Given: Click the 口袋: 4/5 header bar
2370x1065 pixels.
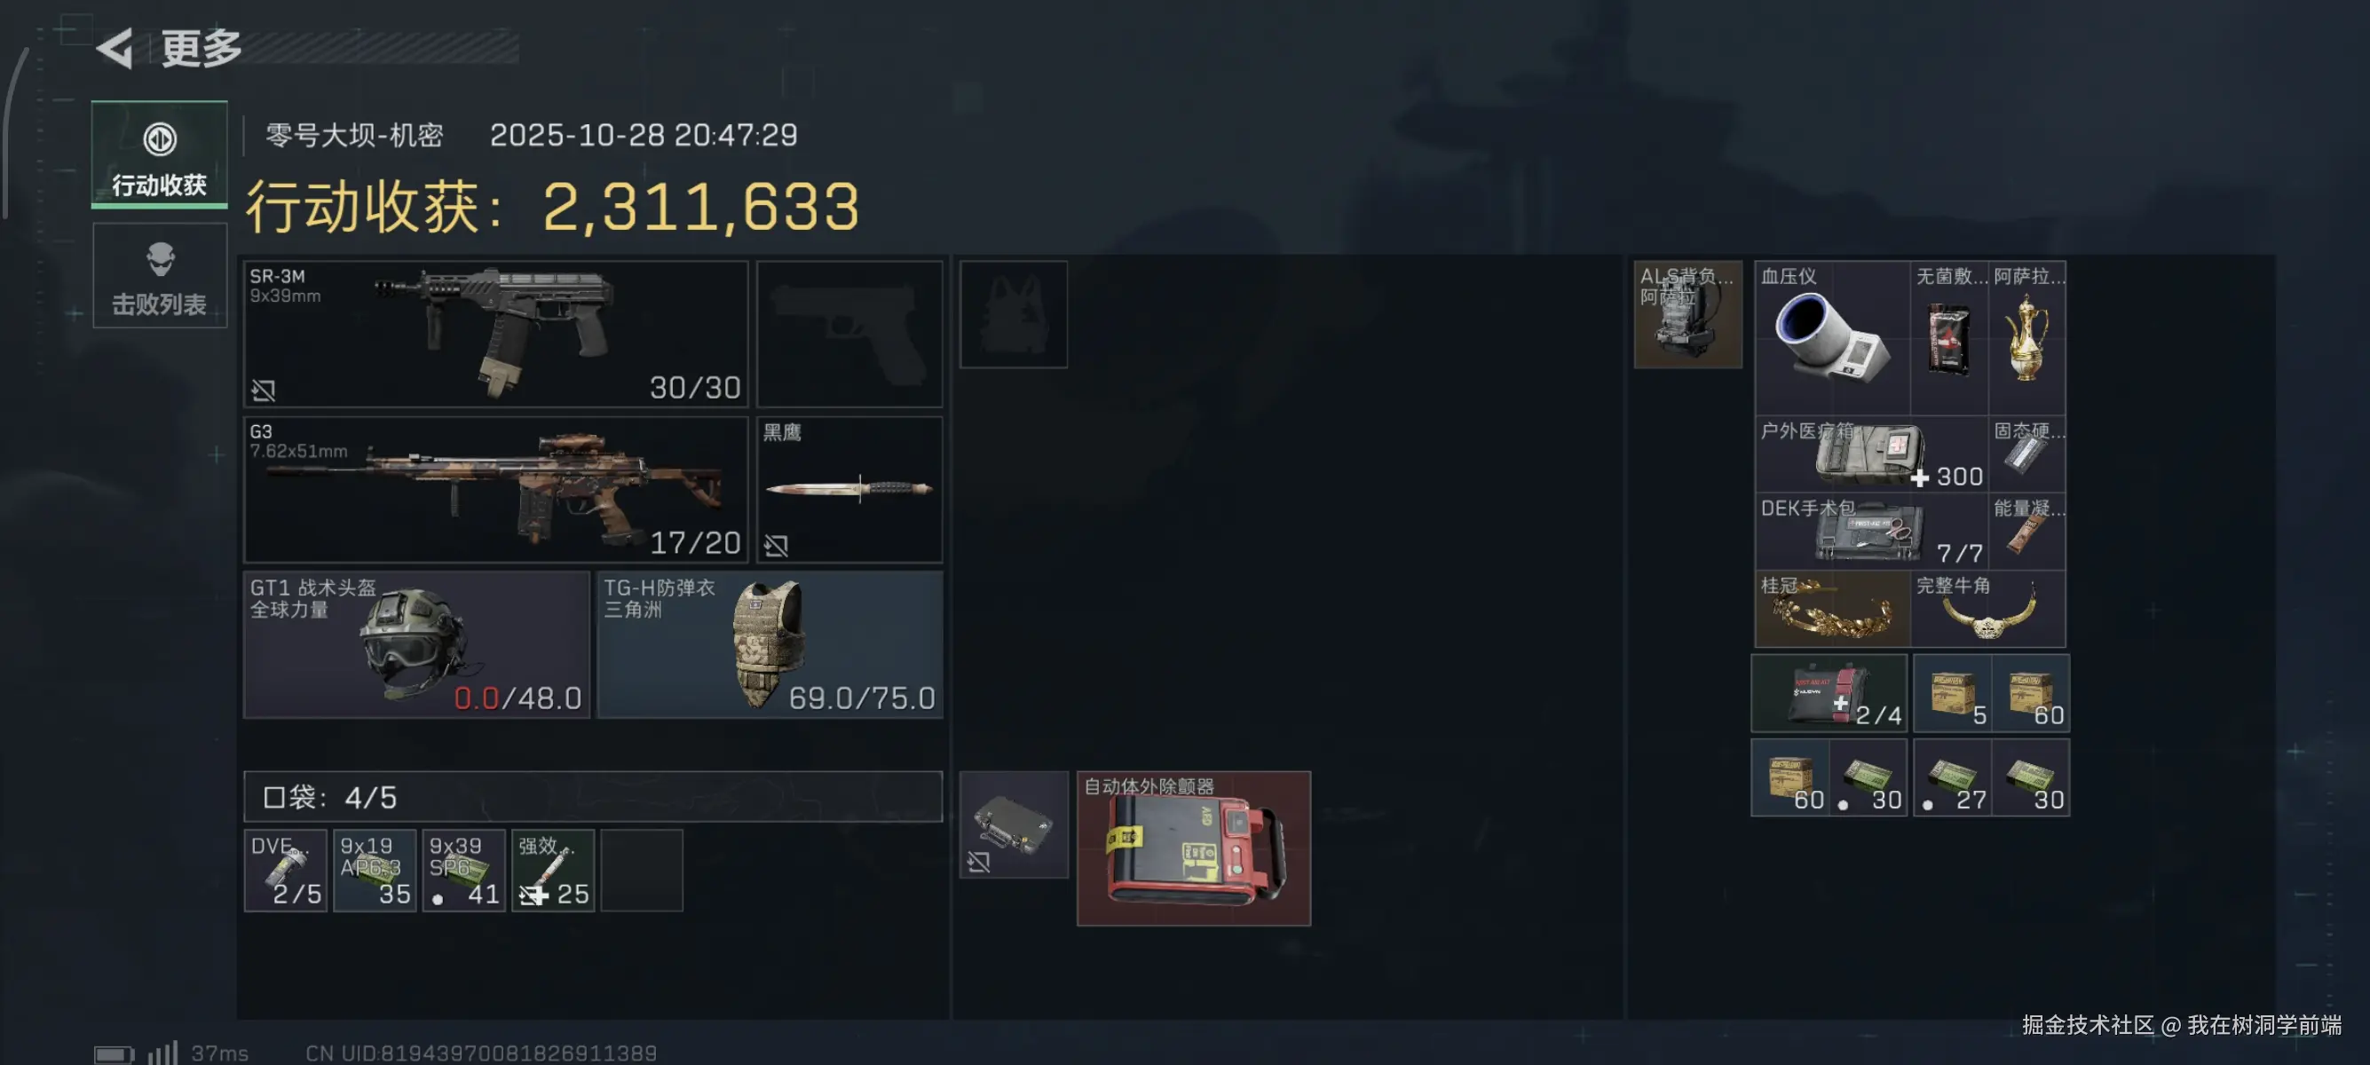Looking at the screenshot, I should coord(593,796).
